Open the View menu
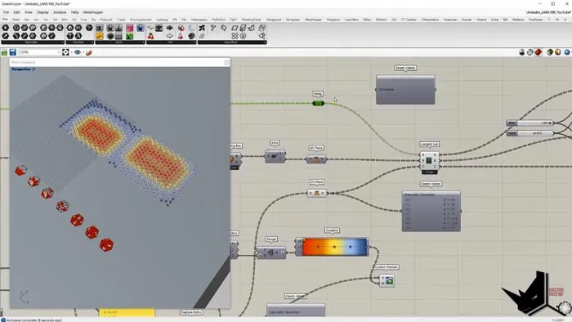 [29, 12]
